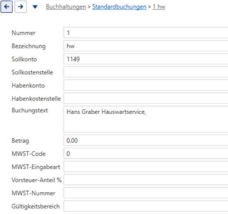Select the 'Nummer' label text
The width and height of the screenshot is (228, 214).
[x=24, y=33]
